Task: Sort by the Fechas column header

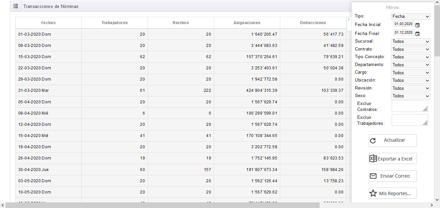Action: click(48, 23)
